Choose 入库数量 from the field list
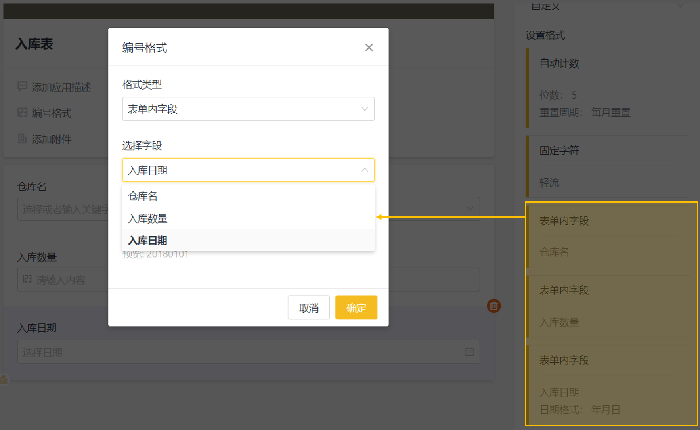This screenshot has width=700, height=430. pos(248,218)
